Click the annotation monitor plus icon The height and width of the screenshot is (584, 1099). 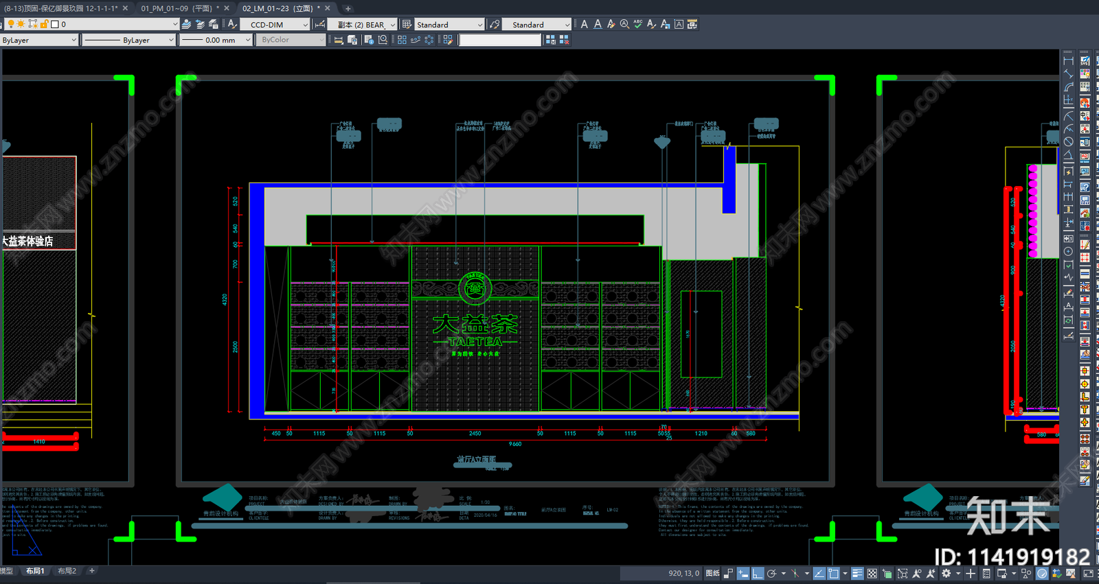971,573
